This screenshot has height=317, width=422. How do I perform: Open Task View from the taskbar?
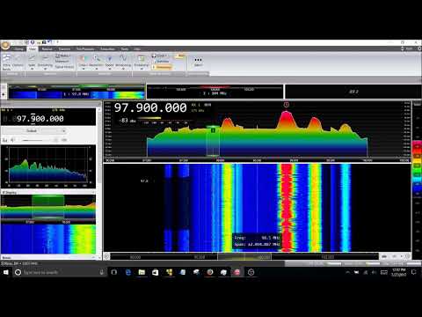pos(114,272)
